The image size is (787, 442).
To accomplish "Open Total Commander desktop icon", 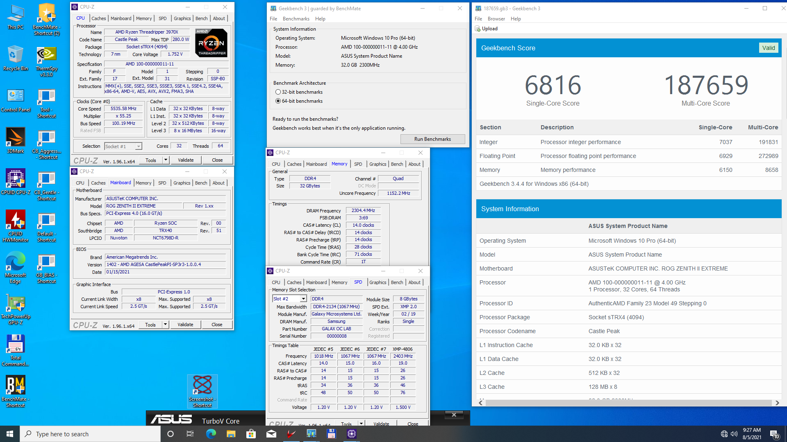I will [16, 350].
